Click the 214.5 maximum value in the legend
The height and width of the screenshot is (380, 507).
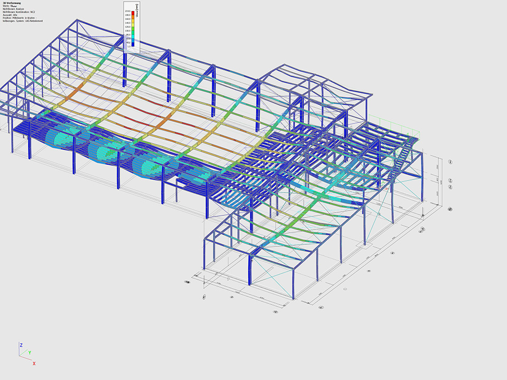127,11
